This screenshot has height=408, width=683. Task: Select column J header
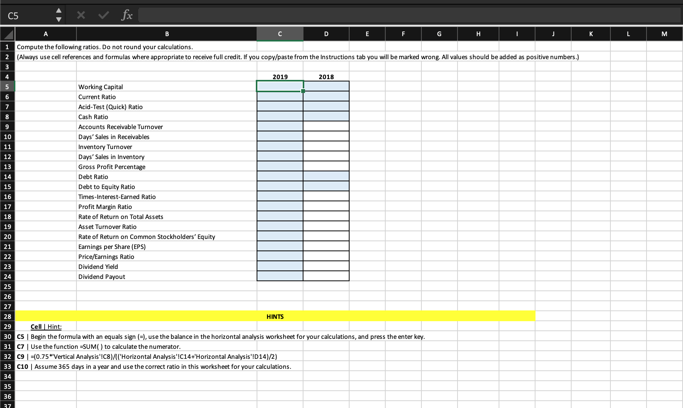click(x=553, y=34)
